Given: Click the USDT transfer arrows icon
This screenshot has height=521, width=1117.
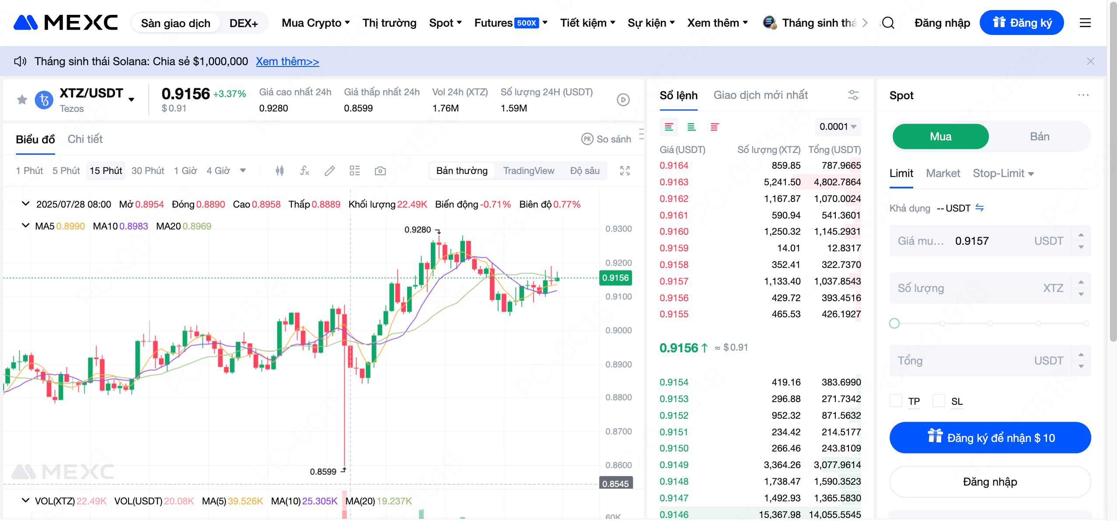Looking at the screenshot, I should pos(980,208).
